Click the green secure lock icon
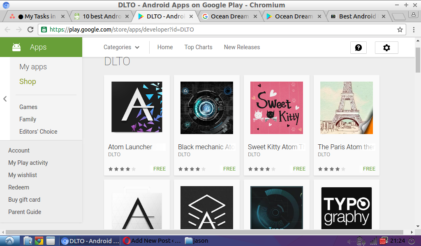 (x=44, y=30)
